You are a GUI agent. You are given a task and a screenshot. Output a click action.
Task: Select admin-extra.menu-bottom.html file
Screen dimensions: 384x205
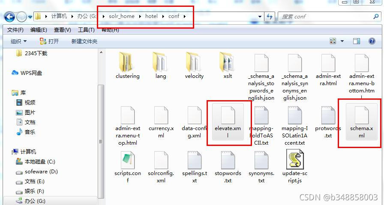tap(361, 76)
